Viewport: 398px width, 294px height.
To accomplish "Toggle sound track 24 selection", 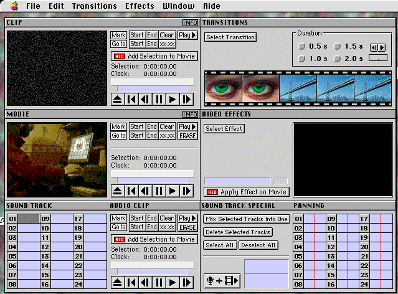I will click(95, 285).
